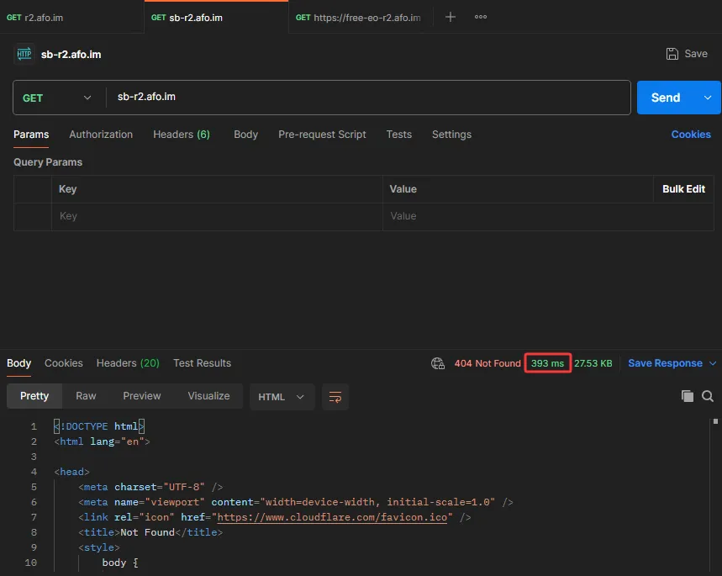Select the Visualize response view
The height and width of the screenshot is (576, 722).
[x=208, y=396]
